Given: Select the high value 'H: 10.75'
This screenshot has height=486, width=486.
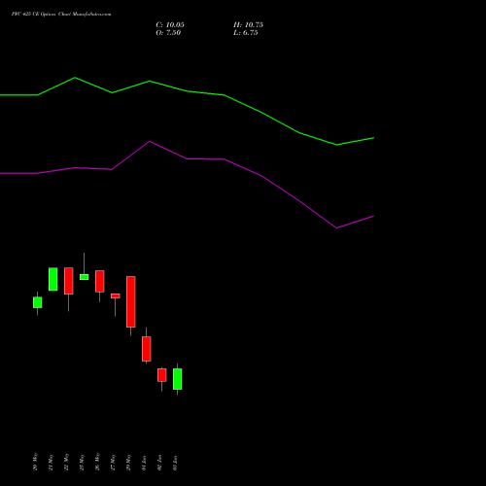Looking at the screenshot, I should click(248, 25).
